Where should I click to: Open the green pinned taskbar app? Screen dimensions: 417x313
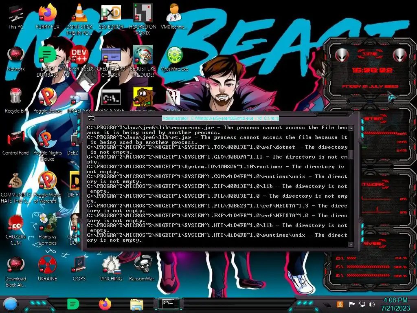[x=73, y=304]
